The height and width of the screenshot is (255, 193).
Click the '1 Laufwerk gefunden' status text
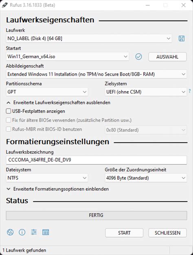pos(24,250)
